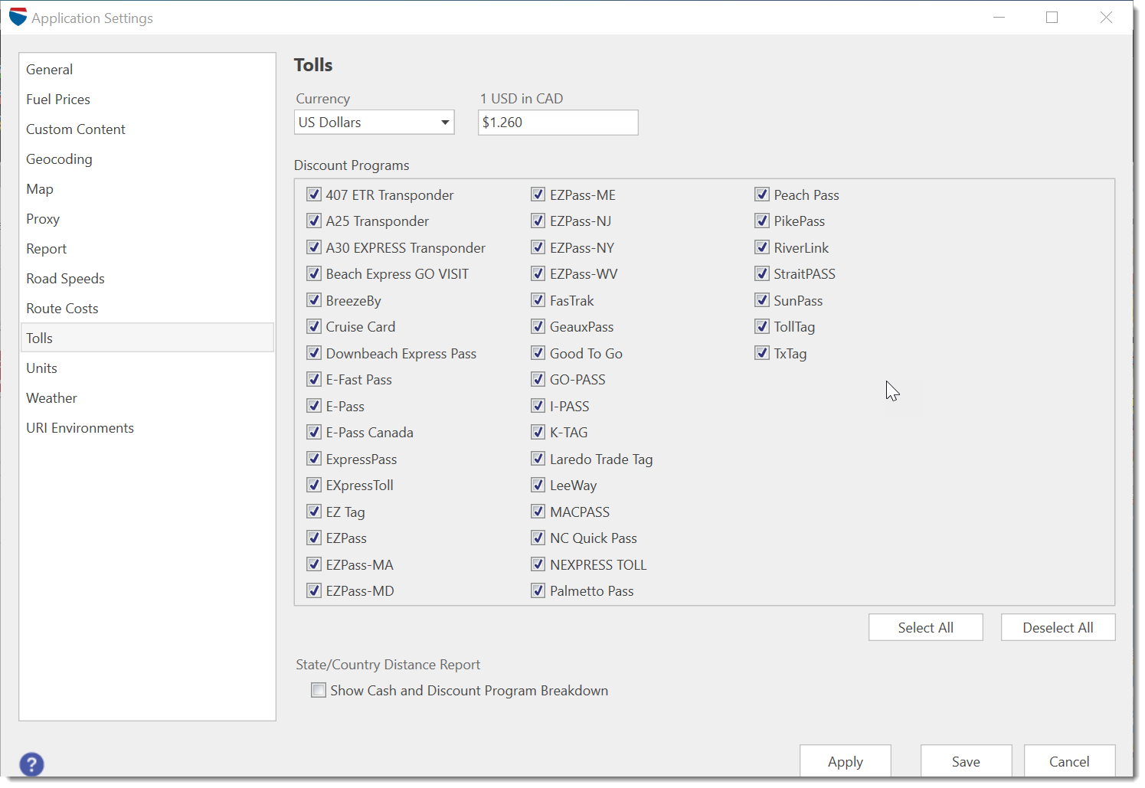Toggle EZPass-NY checkbox
Image resolution: width=1145 pixels, height=788 pixels.
pyautogui.click(x=538, y=247)
